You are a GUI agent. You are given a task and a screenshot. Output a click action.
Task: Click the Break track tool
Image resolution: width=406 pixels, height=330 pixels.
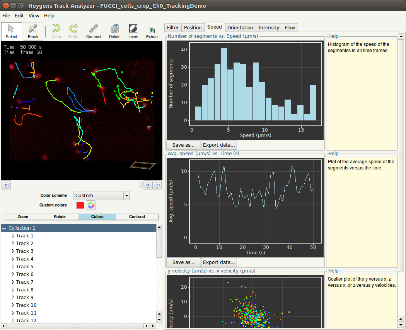click(33, 31)
